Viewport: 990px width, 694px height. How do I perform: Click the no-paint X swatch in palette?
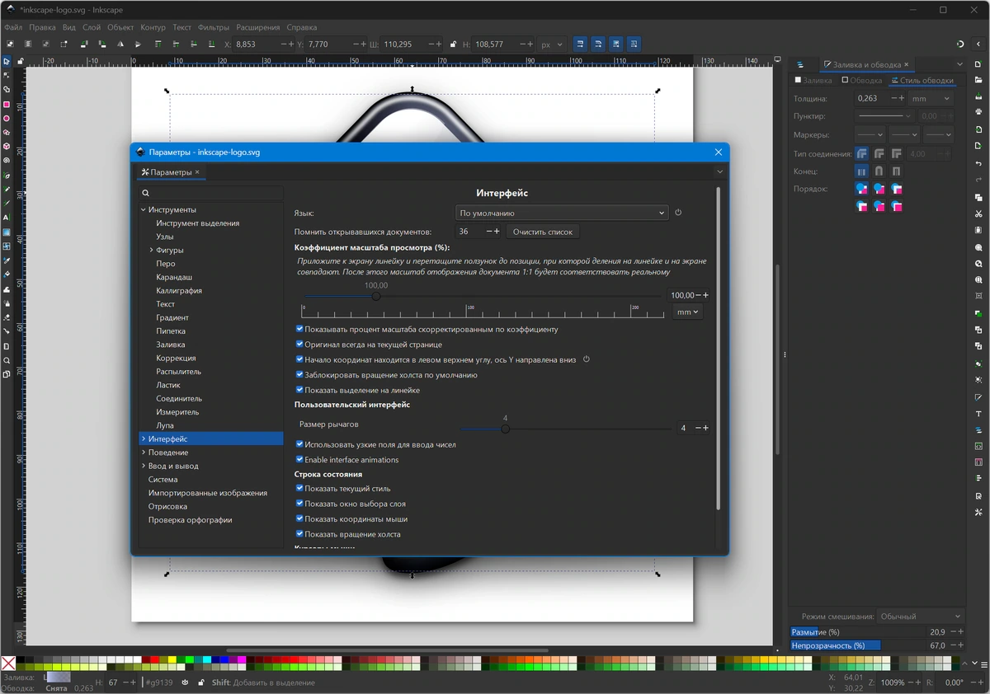coord(8,664)
